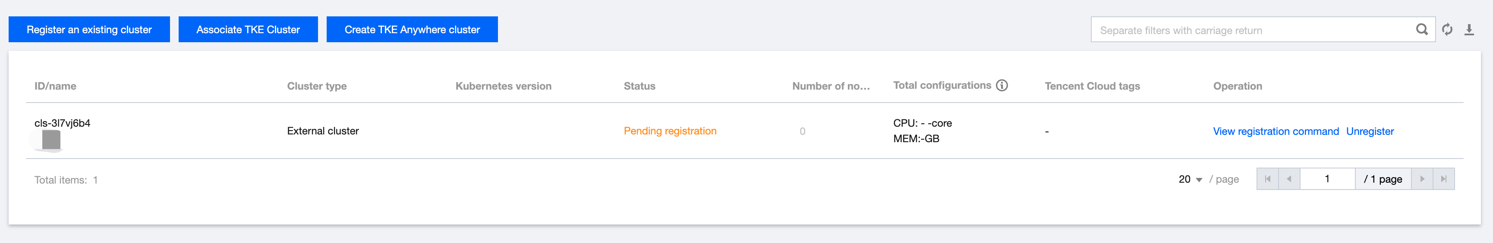
Task: Refresh the cluster list
Action: 1447,29
